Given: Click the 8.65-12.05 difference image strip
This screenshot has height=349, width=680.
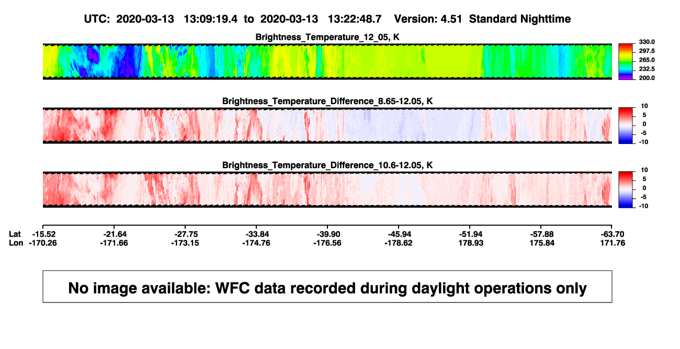Looking at the screenshot, I should pyautogui.click(x=327, y=126).
